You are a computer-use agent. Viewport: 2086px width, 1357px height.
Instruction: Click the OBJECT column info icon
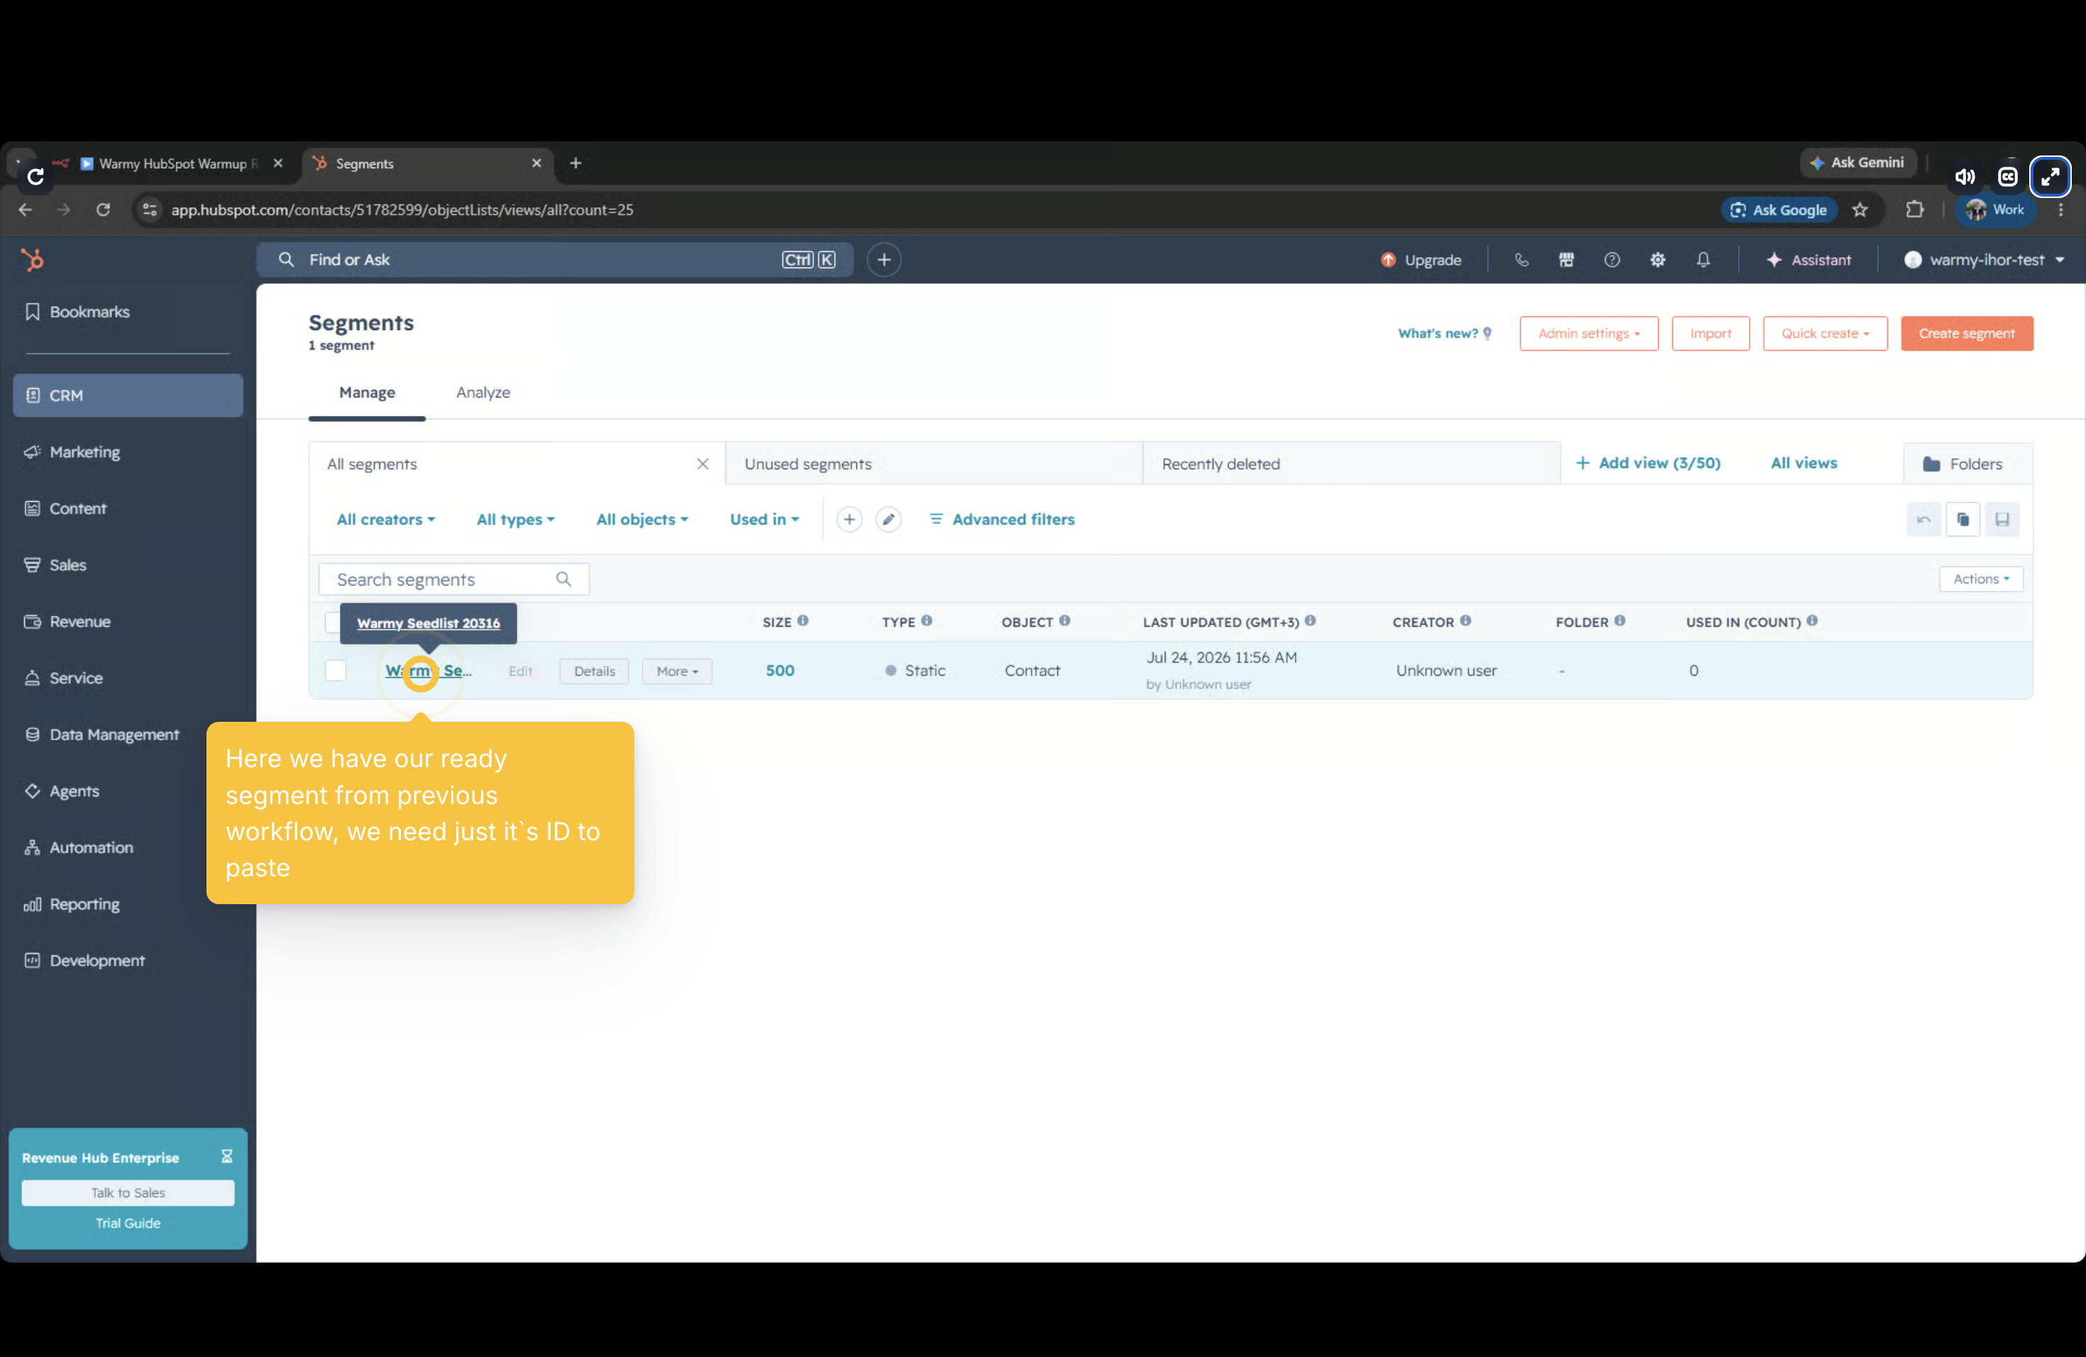pos(1064,620)
